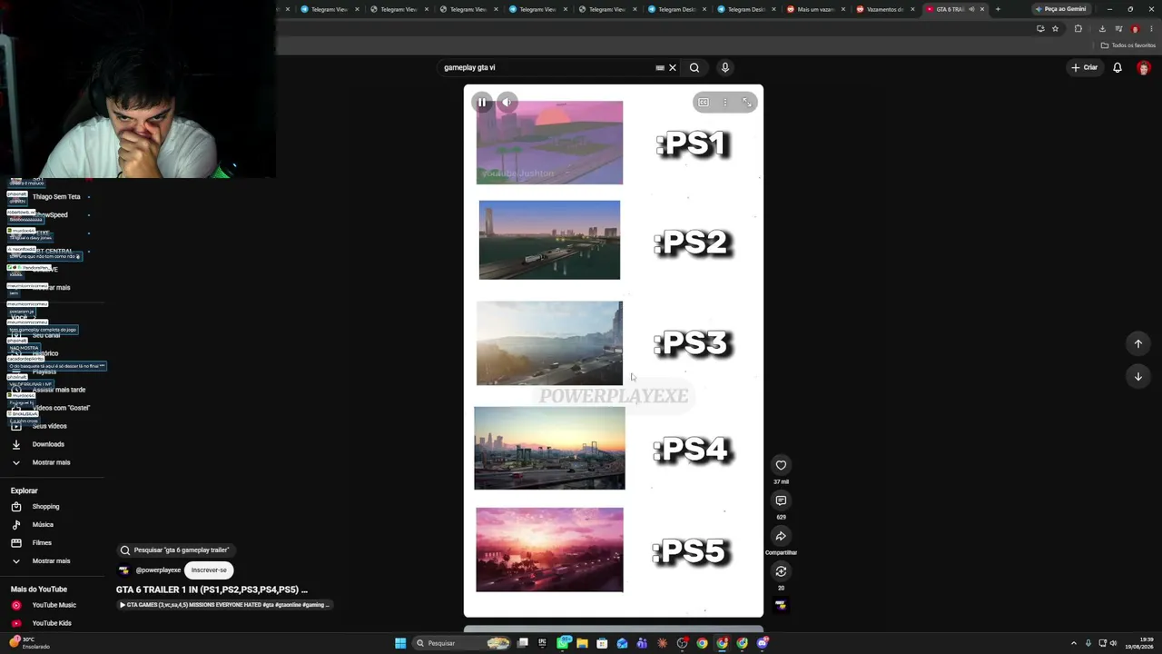The image size is (1162, 654).
Task: Show hidden system tray icons
Action: (x=1074, y=643)
